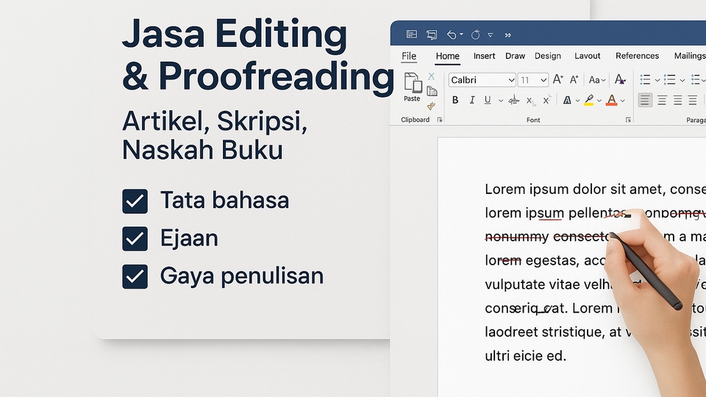This screenshot has height=397, width=706.
Task: Click the 'Artikel, Skripsi, Naskah Buku' subtitle
Action: (215, 135)
